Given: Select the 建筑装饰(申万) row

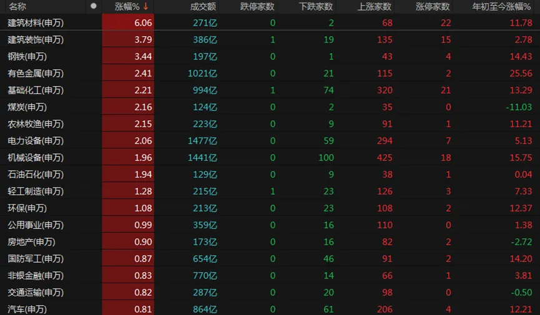Looking at the screenshot, I should [x=270, y=39].
